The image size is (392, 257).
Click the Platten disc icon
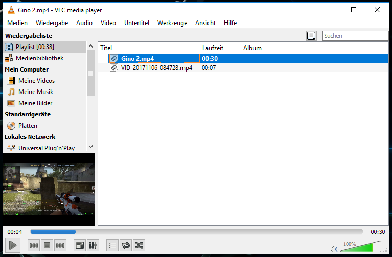coord(11,126)
